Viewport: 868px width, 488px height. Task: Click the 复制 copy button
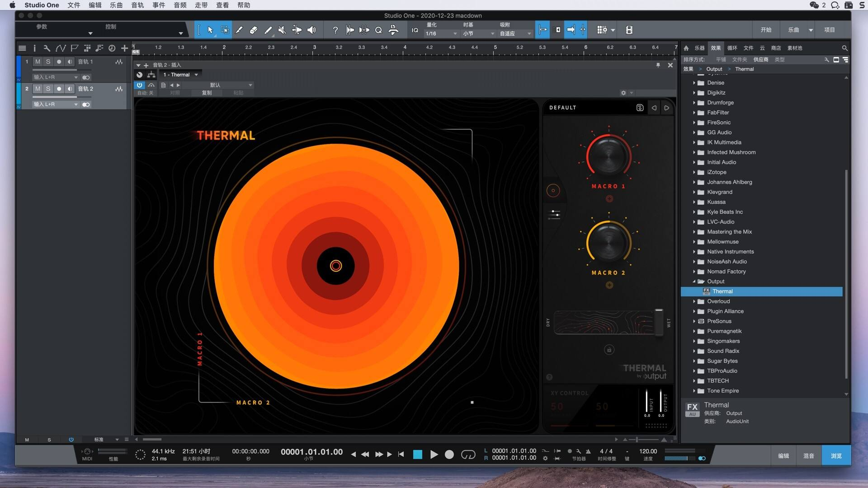(207, 93)
